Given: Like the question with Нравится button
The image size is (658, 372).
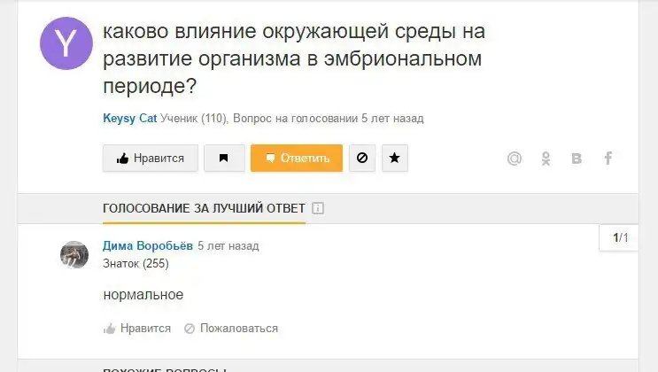Looking at the screenshot, I should [x=150, y=159].
